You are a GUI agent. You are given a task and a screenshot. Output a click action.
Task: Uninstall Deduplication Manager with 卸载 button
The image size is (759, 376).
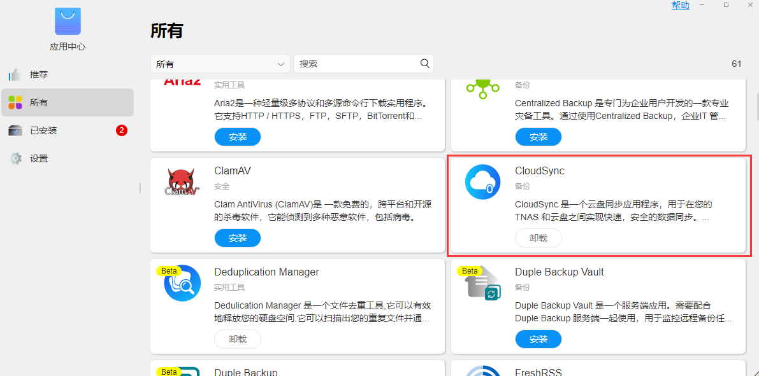(238, 339)
